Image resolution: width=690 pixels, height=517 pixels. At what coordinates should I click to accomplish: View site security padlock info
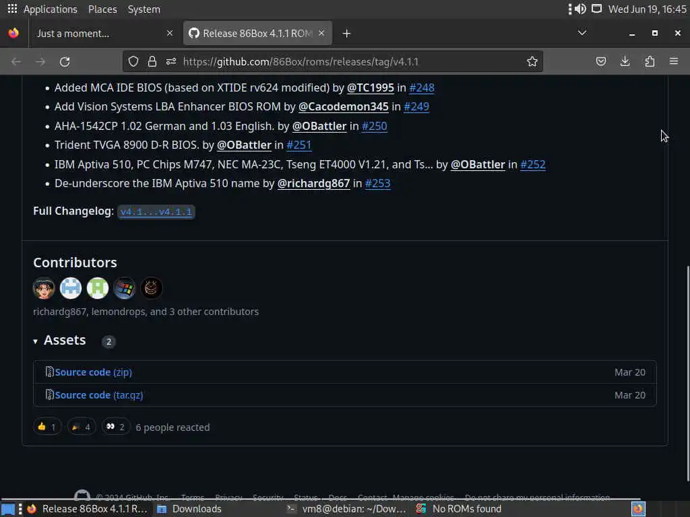click(152, 61)
